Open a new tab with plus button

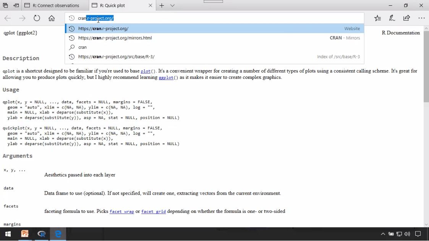pyautogui.click(x=162, y=5)
